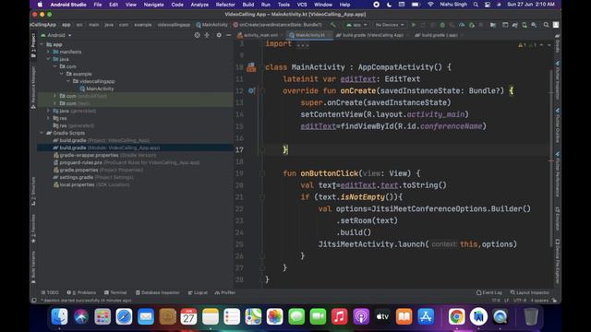Click the Select Opened File target icon
Viewport: 591px width, 332px height.
197,35
